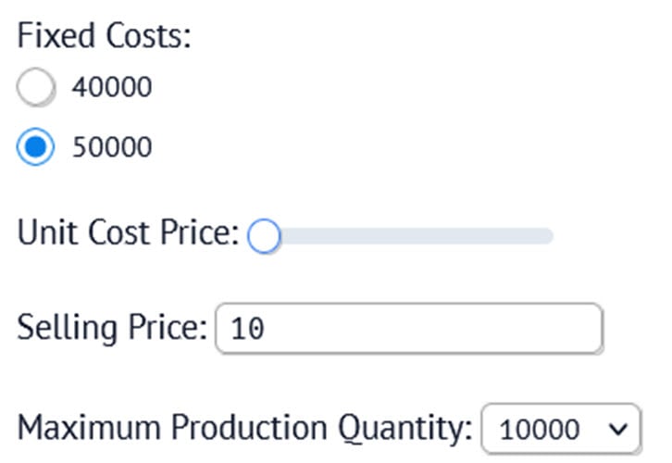Click the word "Unit" in the slider label
672x463 pixels.
[x=47, y=232]
